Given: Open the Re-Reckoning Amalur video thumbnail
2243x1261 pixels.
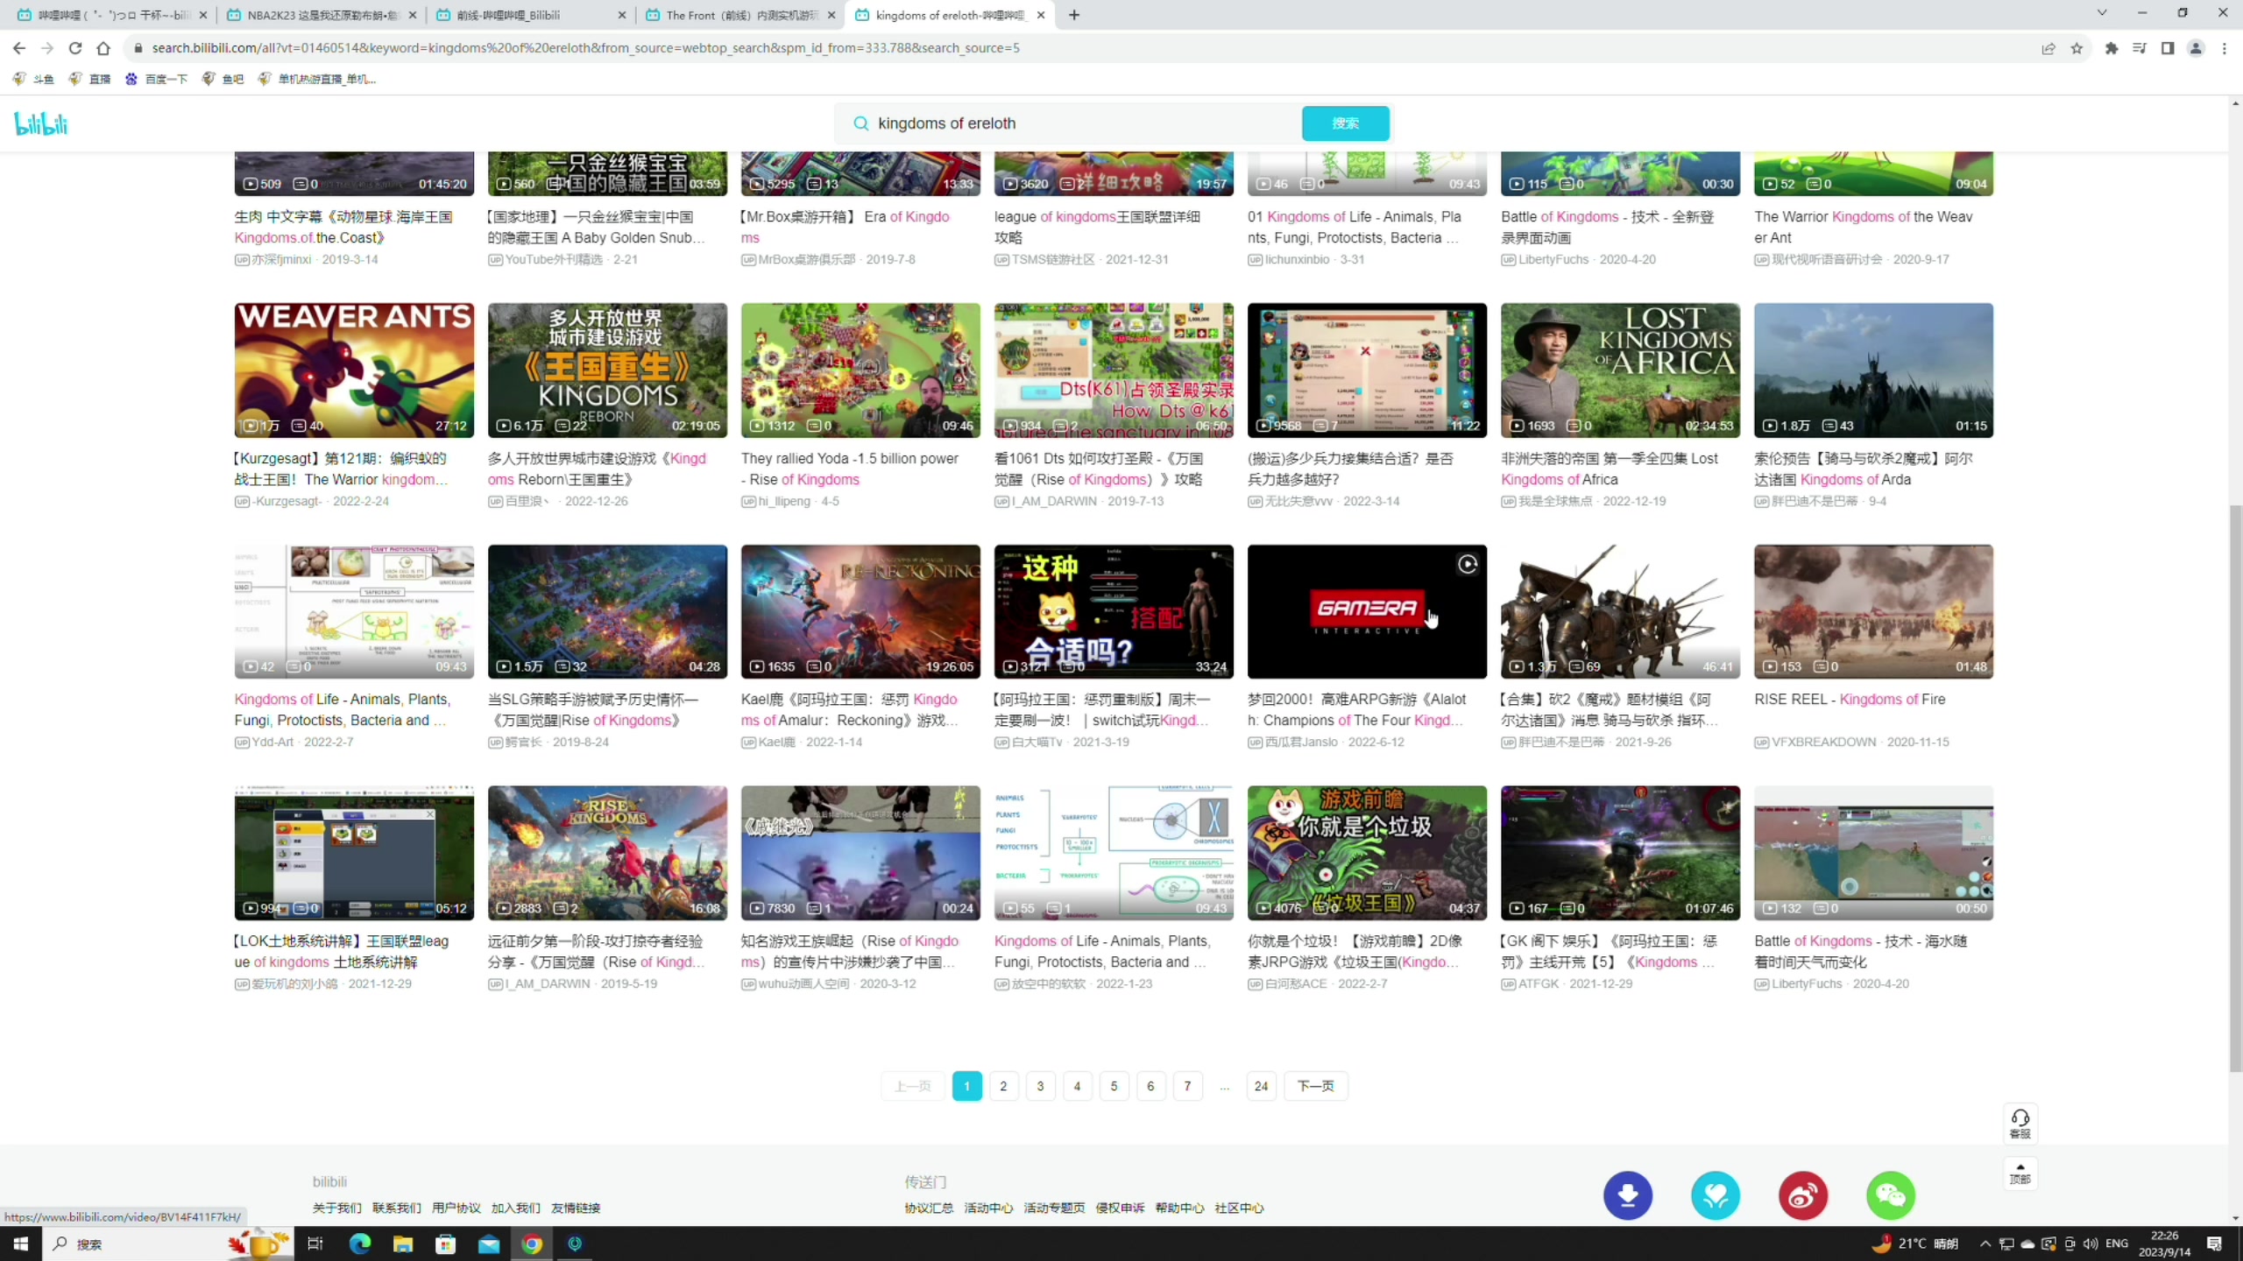Looking at the screenshot, I should click(x=860, y=611).
